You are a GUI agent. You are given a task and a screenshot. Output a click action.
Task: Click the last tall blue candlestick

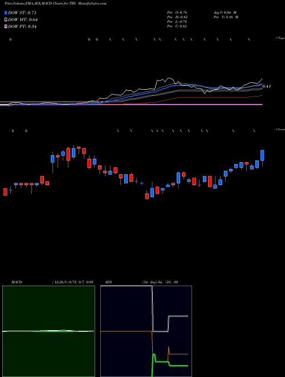(262, 155)
